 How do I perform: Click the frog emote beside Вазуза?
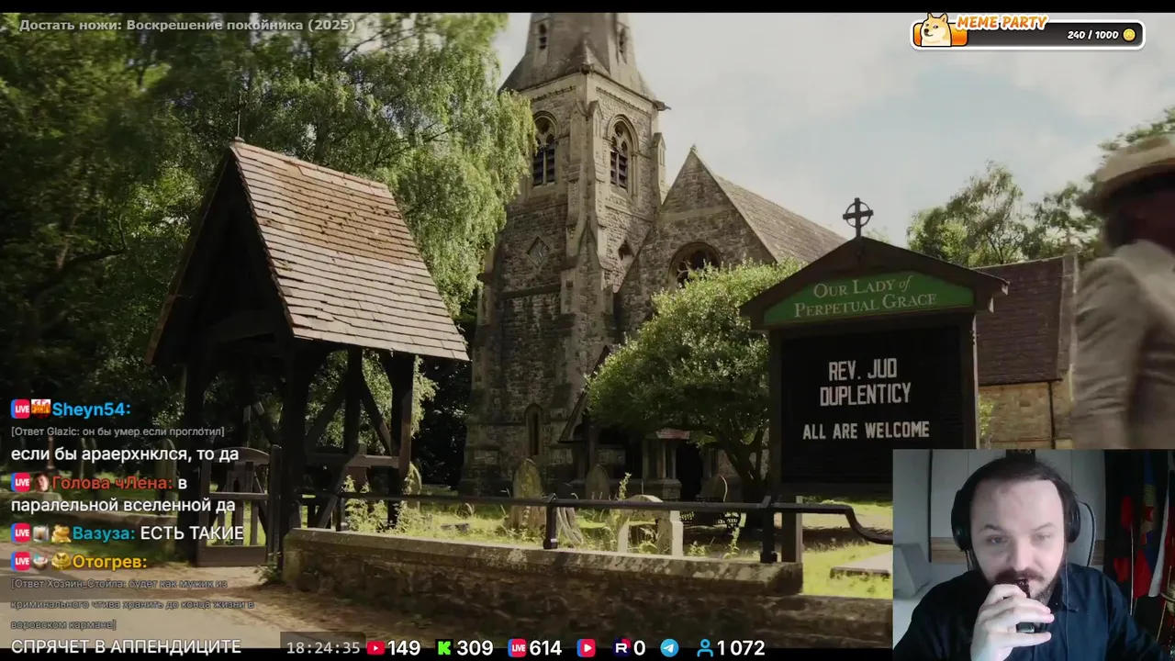tap(61, 533)
